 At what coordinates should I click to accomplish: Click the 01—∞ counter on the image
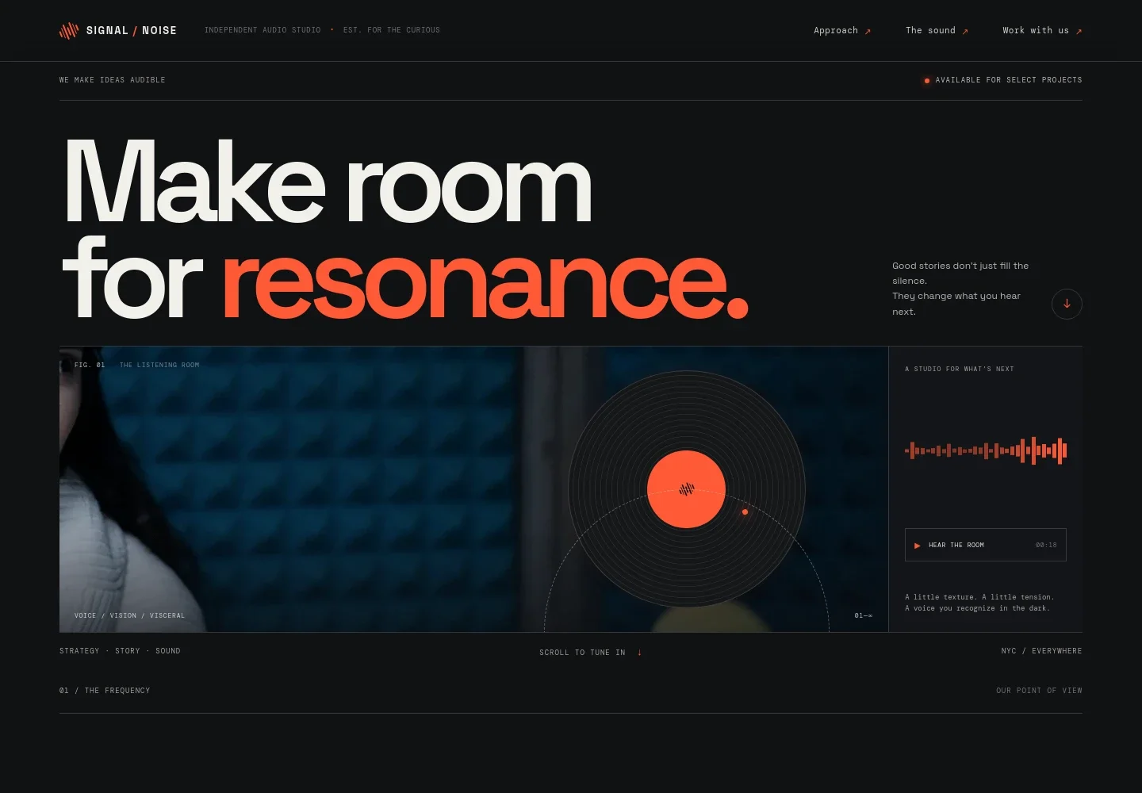click(x=864, y=615)
